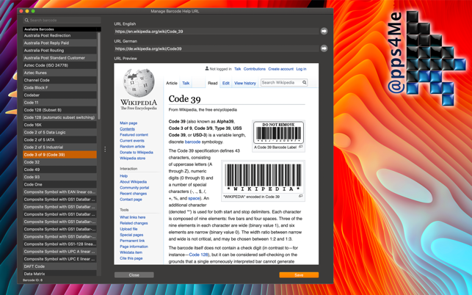Click the Log in link

click(301, 69)
